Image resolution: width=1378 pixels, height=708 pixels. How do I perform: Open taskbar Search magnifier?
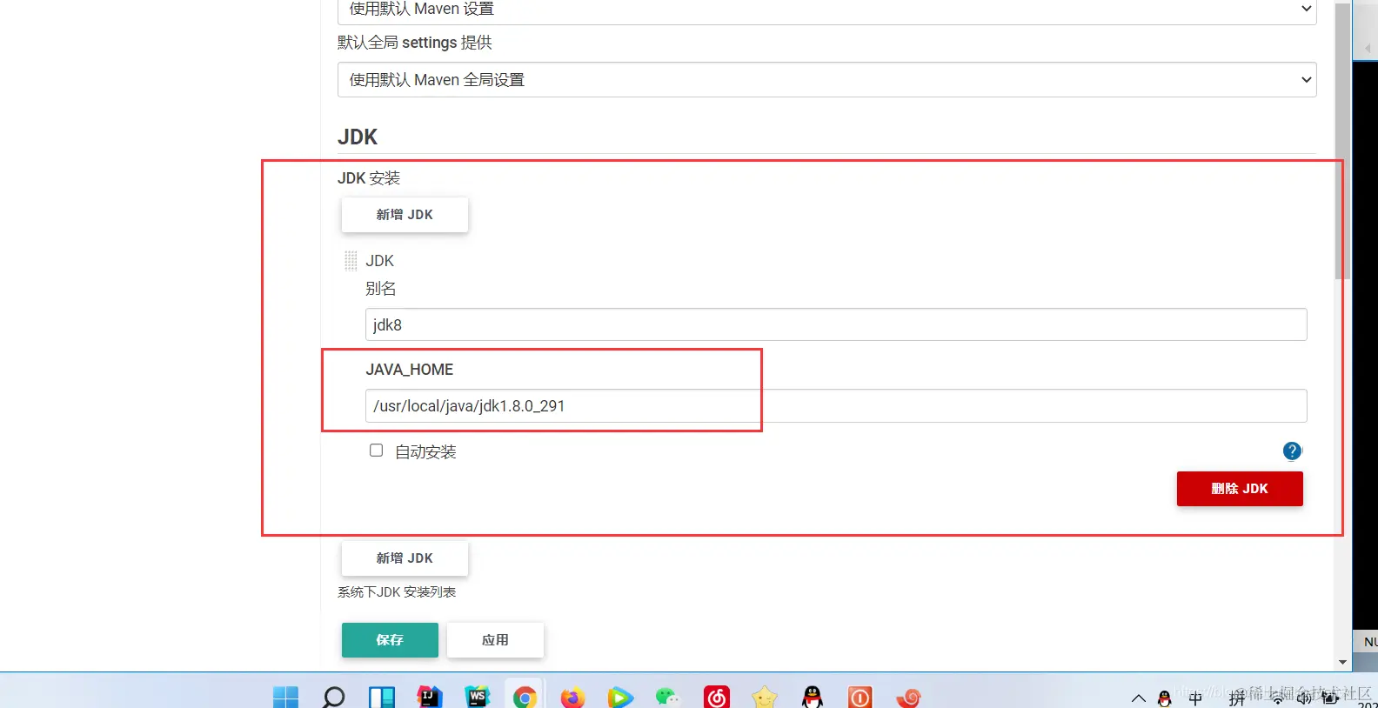point(333,697)
